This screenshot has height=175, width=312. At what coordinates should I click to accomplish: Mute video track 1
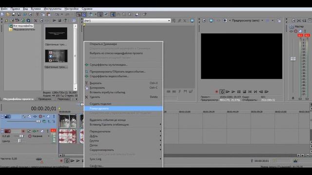(48, 116)
